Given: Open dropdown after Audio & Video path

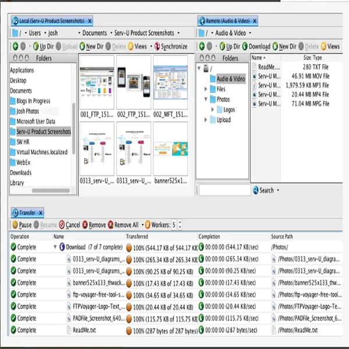Looking at the screenshot, I should (250, 33).
